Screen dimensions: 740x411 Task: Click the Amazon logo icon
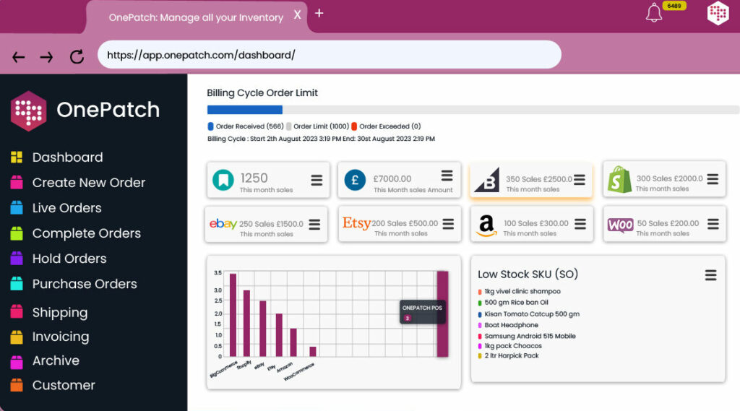point(487,226)
